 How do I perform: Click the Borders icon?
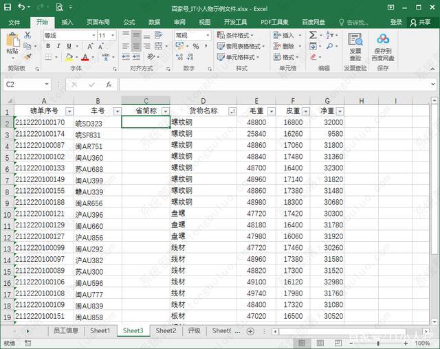click(x=48, y=57)
